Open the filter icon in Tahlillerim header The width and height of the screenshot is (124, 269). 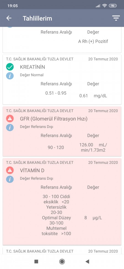(116, 18)
